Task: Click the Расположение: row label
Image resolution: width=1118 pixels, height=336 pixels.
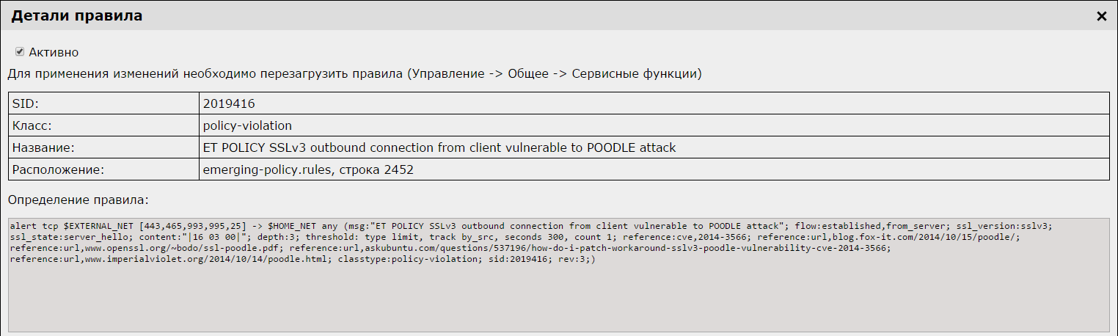Action: point(59,169)
